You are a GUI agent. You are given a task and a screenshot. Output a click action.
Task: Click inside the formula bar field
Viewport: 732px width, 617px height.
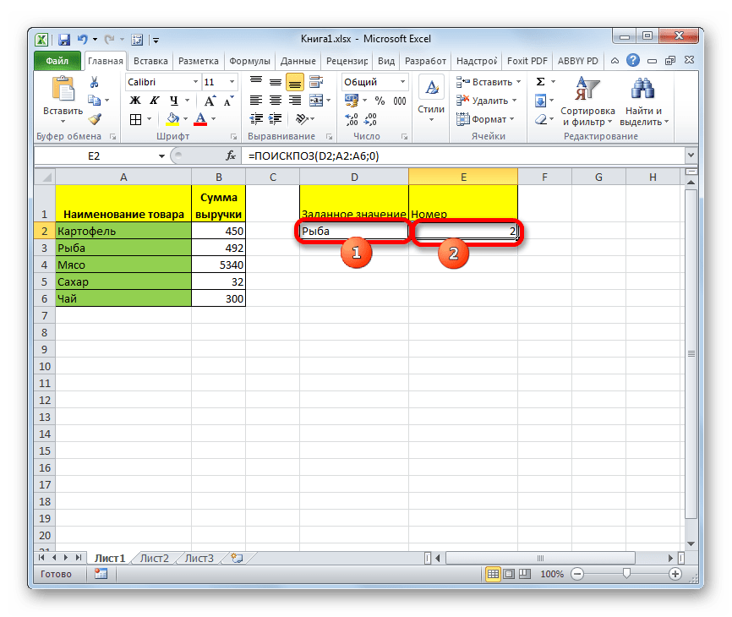tap(462, 156)
